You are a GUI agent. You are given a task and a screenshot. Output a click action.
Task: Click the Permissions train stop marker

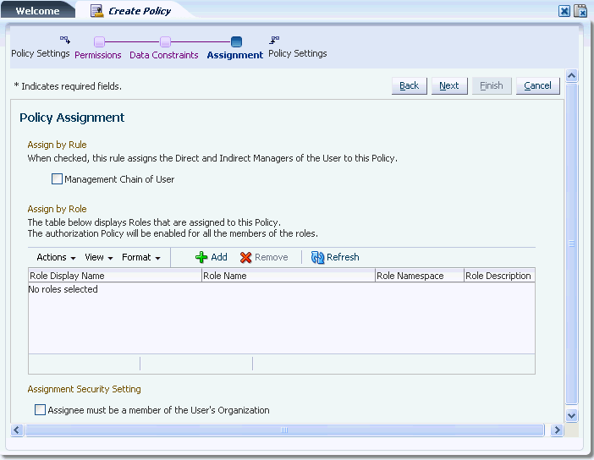point(99,41)
